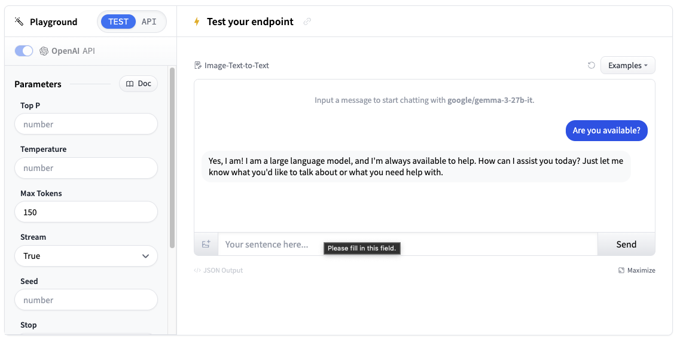Click the google/gemma-3-27b-it model name

[x=490, y=100]
